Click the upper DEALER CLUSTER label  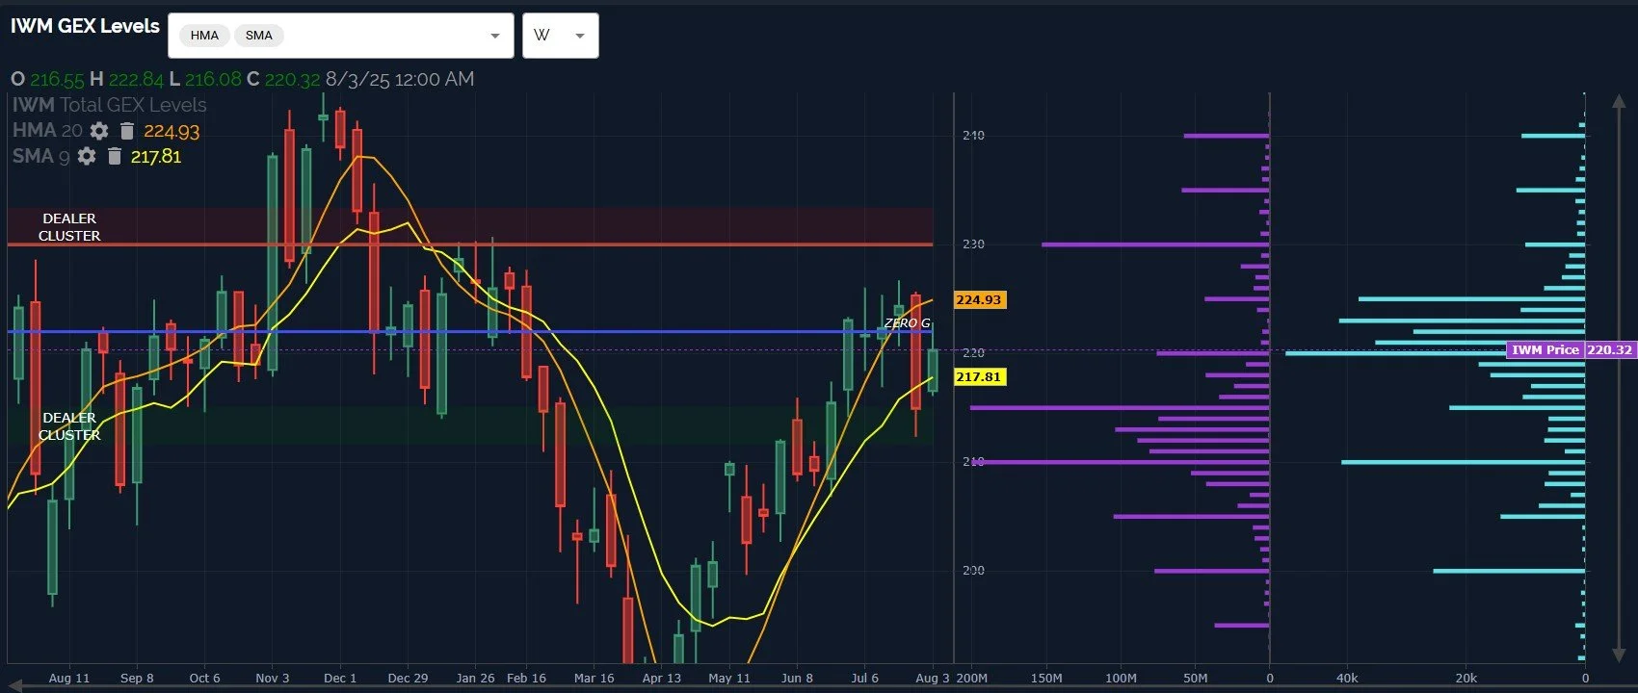(69, 227)
